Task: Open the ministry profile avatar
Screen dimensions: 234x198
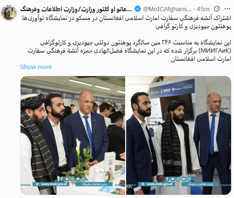Action: 9,13
